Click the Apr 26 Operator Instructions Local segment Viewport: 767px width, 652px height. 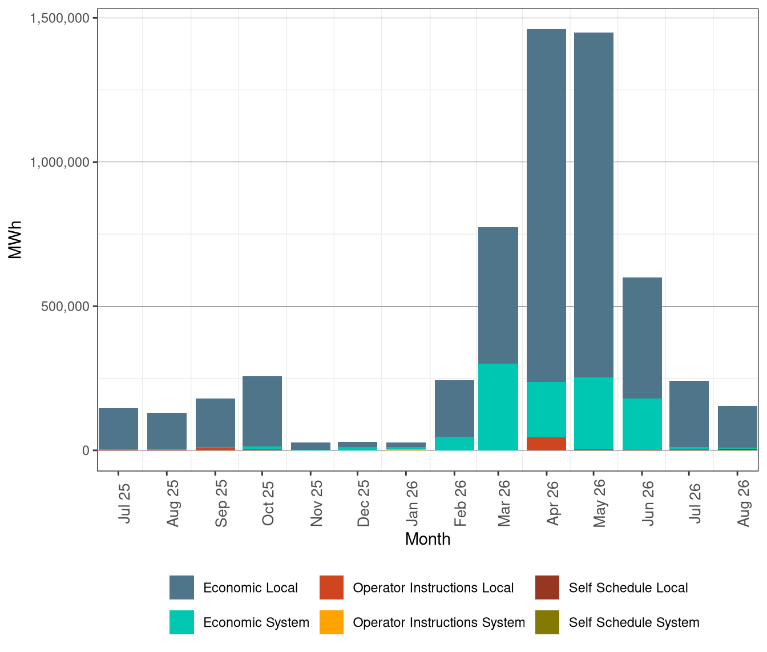(546, 444)
